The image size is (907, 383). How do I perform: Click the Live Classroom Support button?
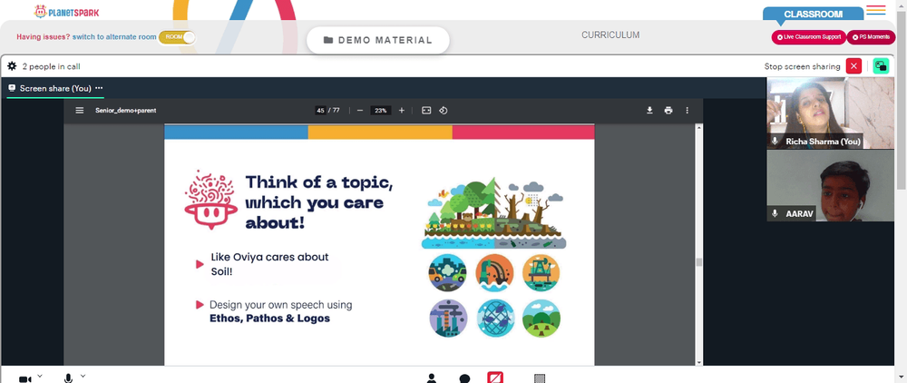tap(809, 37)
